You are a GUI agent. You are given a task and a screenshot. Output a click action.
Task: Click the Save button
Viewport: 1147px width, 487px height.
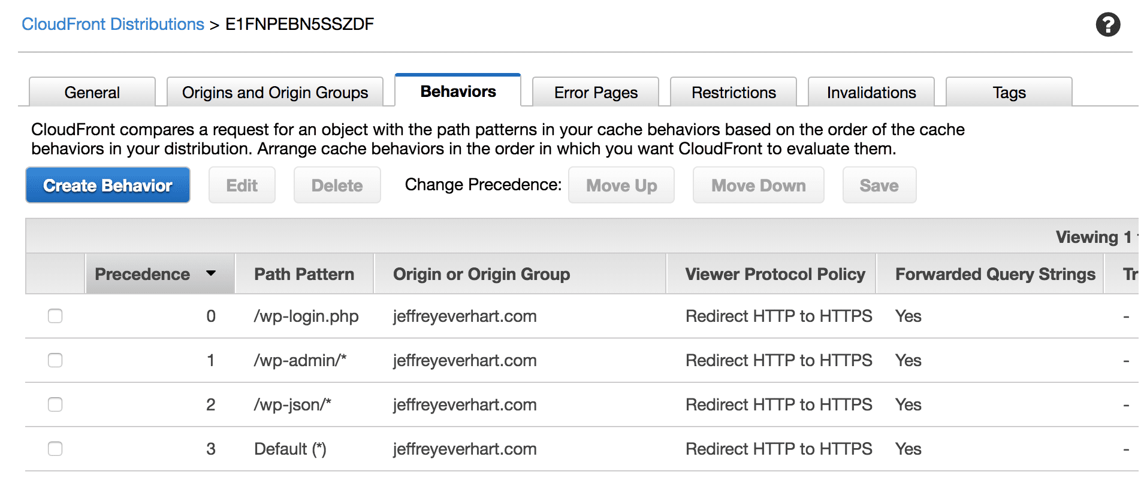879,185
